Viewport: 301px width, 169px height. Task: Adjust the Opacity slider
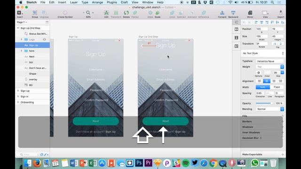pos(264,103)
